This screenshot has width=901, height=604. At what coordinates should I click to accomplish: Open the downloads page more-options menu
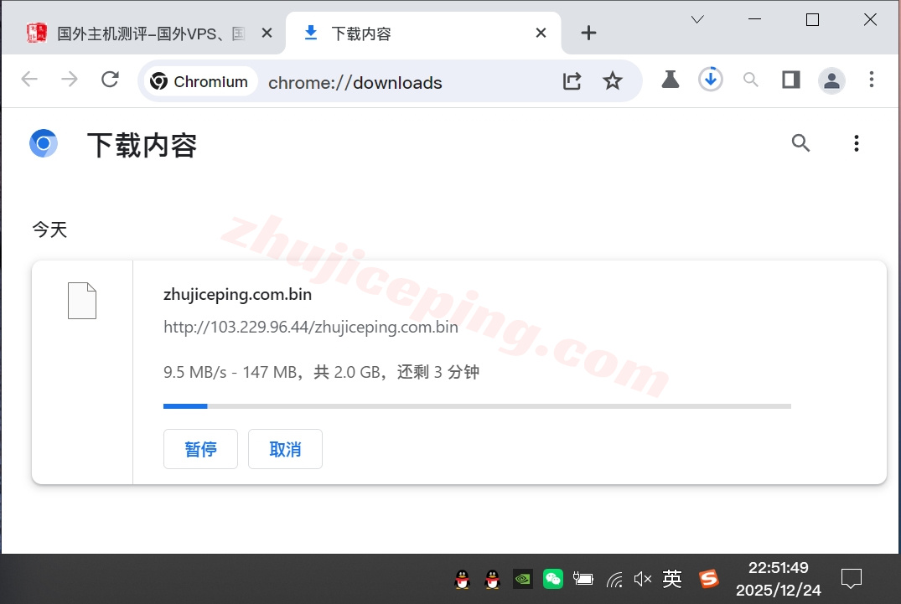coord(856,143)
